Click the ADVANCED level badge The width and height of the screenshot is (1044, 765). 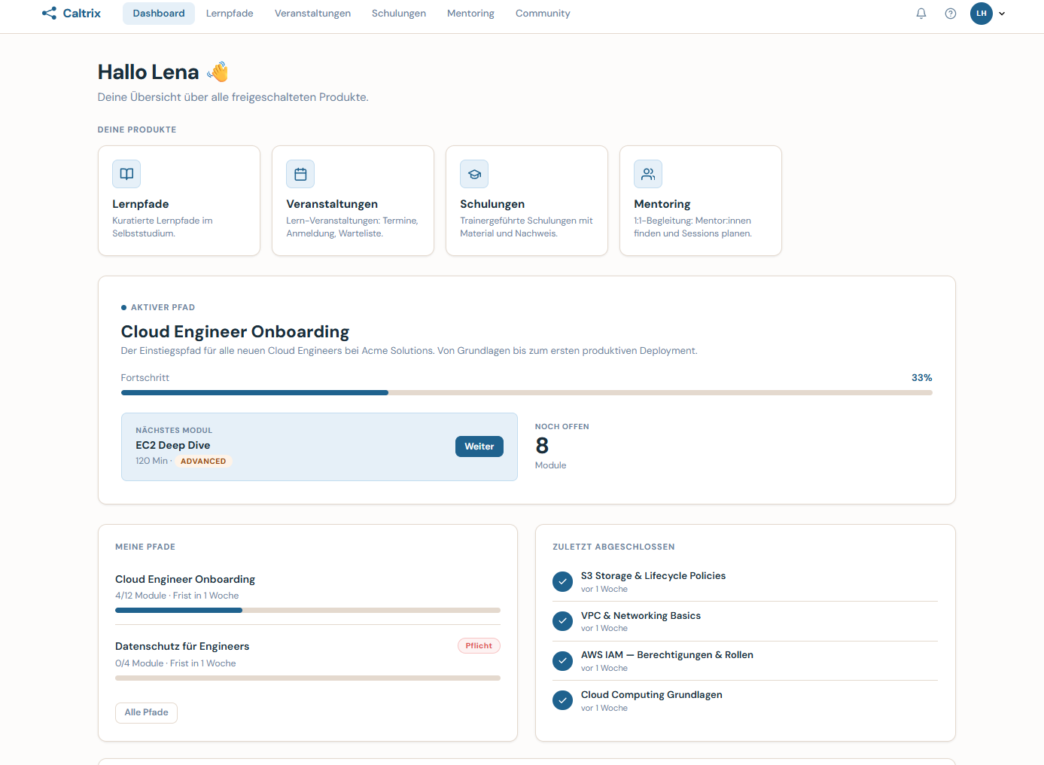click(x=203, y=461)
